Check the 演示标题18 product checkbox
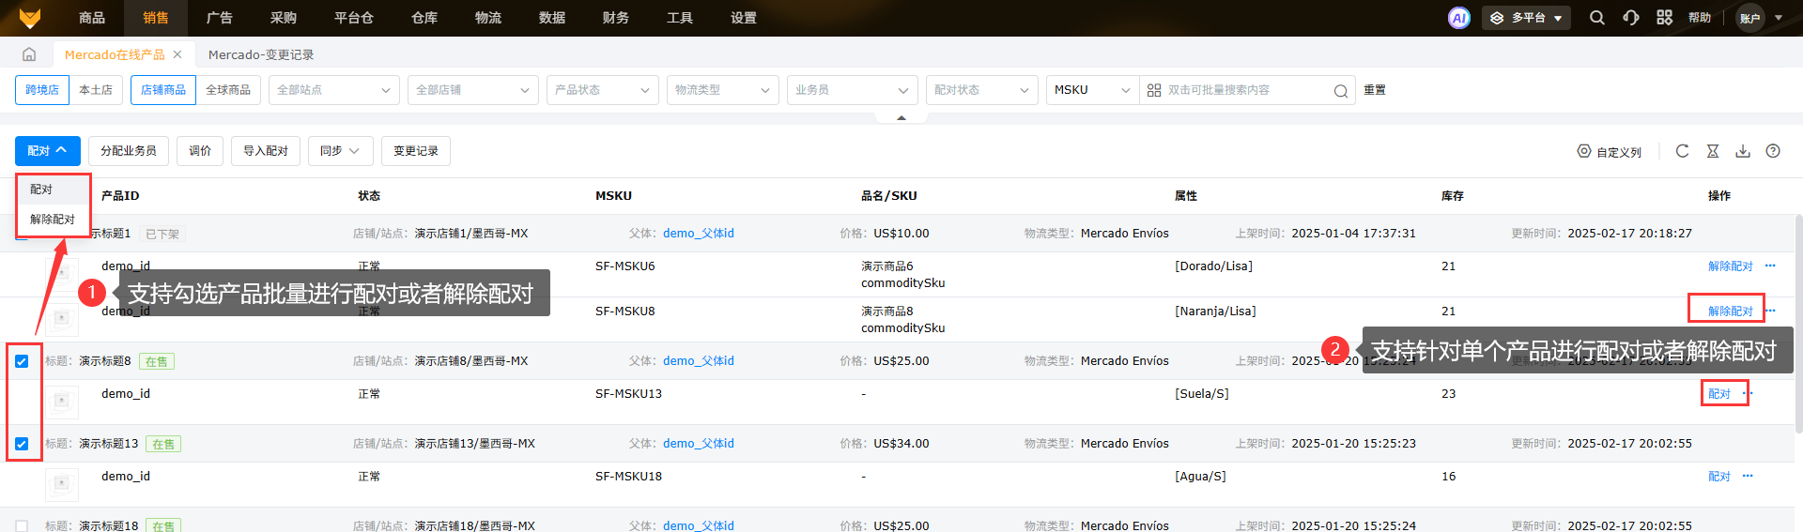Image resolution: width=1803 pixels, height=532 pixels. coord(22,525)
